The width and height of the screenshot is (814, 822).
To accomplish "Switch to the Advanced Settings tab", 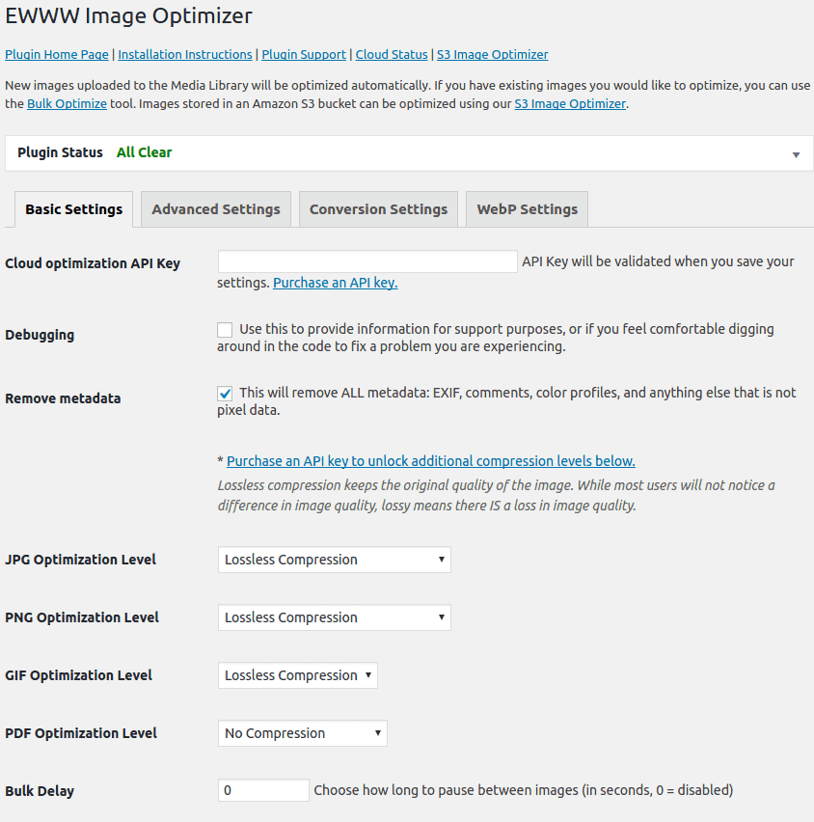I will tap(215, 208).
